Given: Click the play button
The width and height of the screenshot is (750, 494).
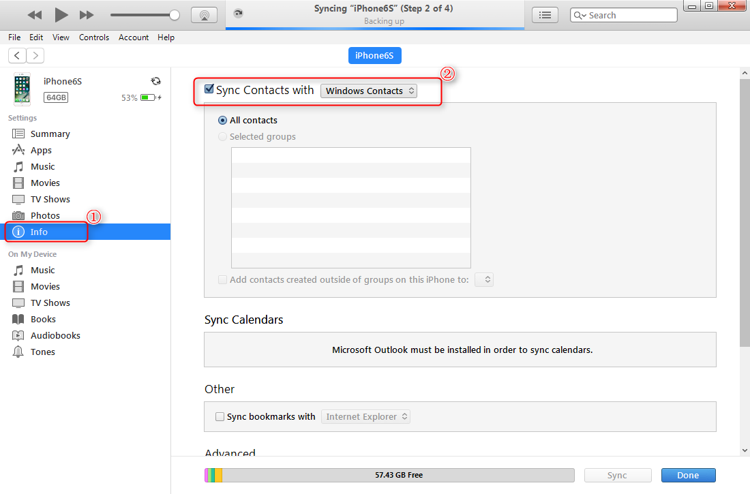Looking at the screenshot, I should (x=61, y=15).
